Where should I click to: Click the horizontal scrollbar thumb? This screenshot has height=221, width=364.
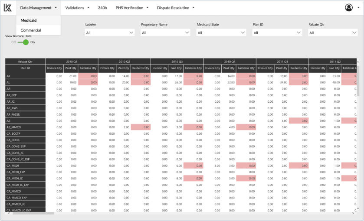[x=33, y=213]
